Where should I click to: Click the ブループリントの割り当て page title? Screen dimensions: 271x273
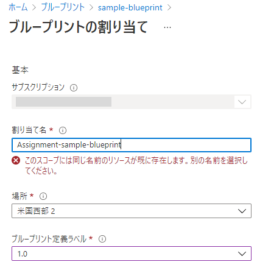click(x=79, y=27)
